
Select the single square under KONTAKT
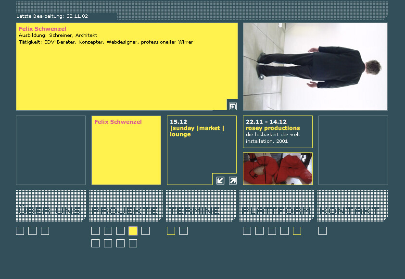pos(322,231)
